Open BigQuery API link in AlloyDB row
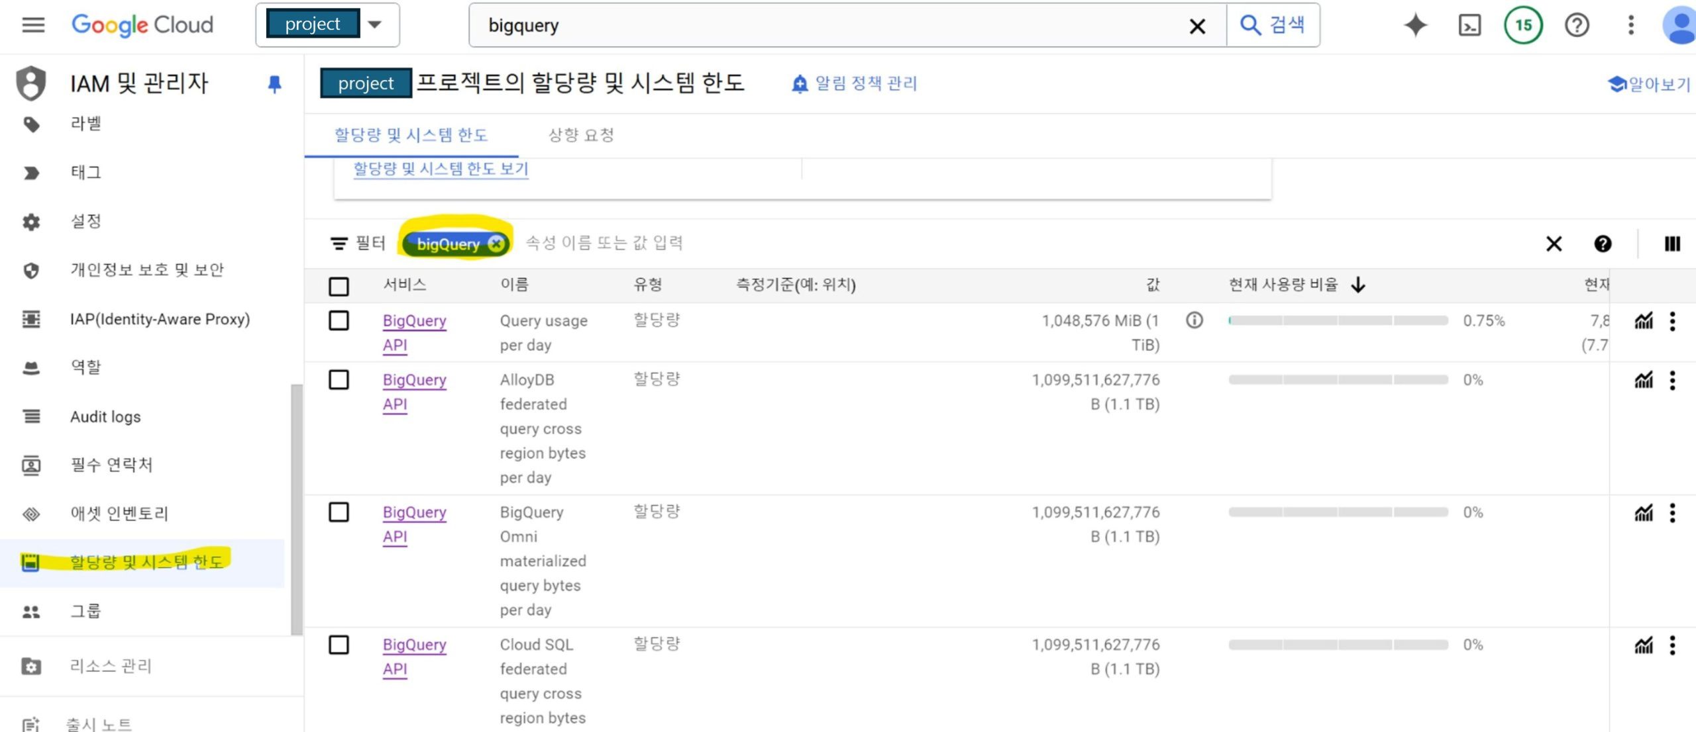Image resolution: width=1696 pixels, height=732 pixels. (414, 392)
